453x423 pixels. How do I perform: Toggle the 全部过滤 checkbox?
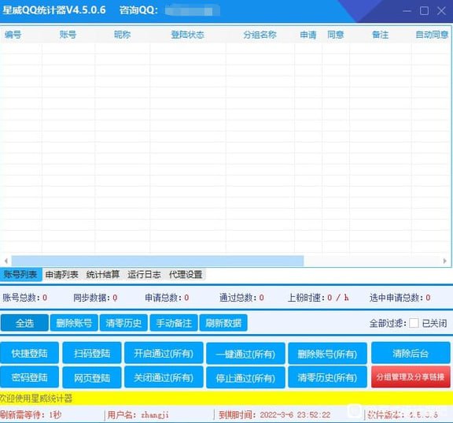click(x=414, y=323)
